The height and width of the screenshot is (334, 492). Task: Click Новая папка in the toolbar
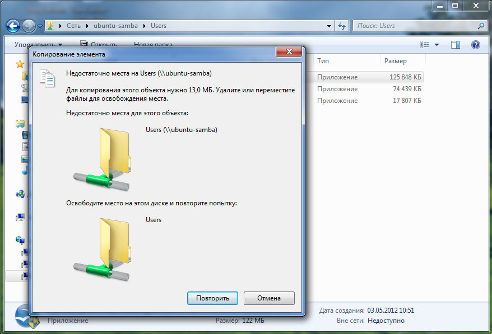point(153,45)
